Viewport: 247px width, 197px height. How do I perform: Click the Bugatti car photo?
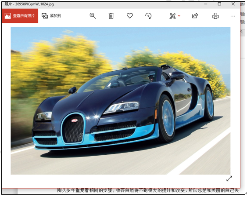click(x=121, y=101)
